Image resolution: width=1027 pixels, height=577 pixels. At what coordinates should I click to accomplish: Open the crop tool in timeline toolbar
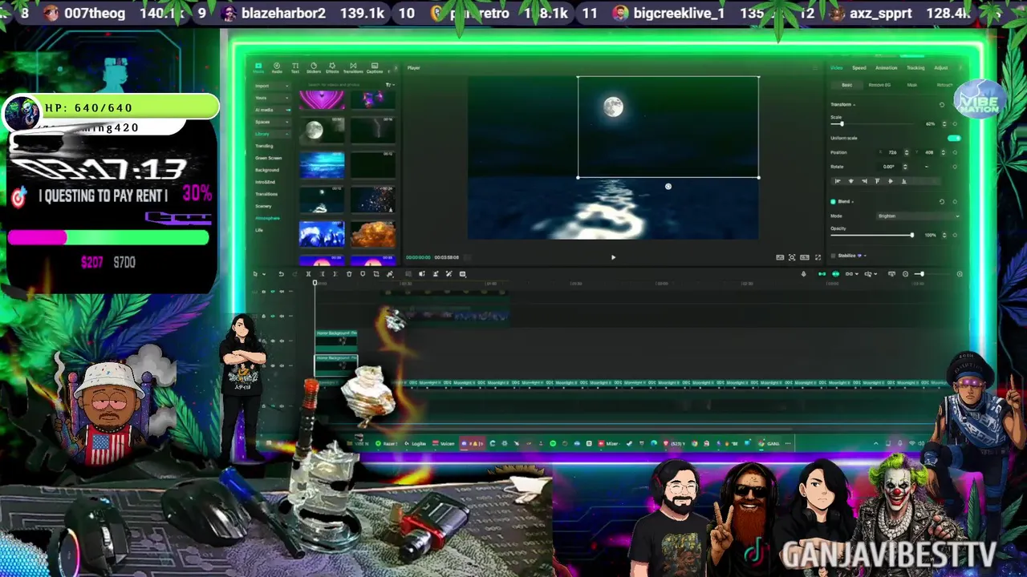coord(376,274)
